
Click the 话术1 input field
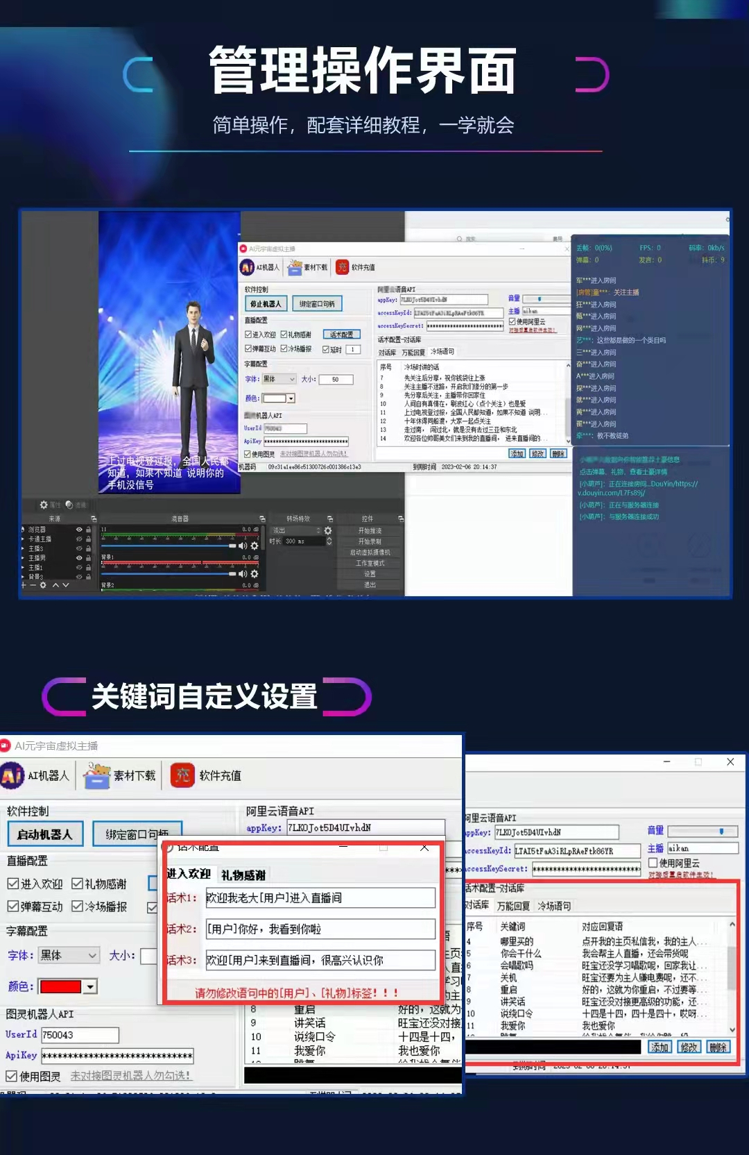tap(320, 897)
